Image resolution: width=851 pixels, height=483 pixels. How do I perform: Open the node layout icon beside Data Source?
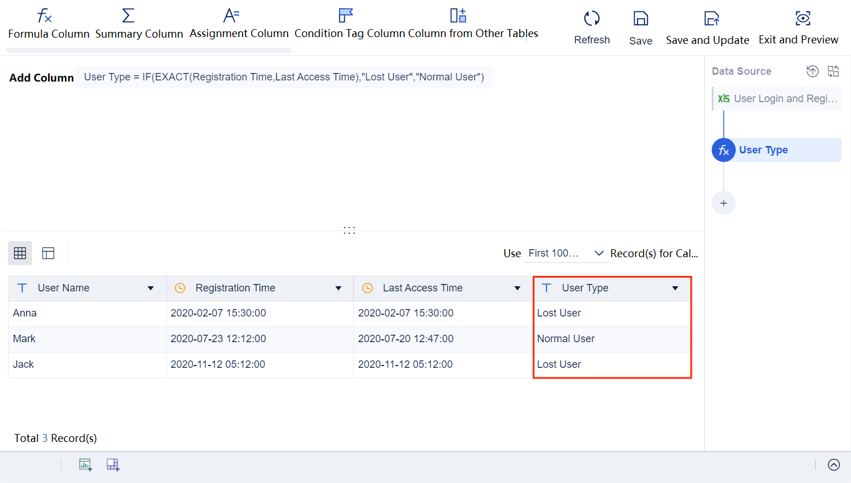point(833,71)
